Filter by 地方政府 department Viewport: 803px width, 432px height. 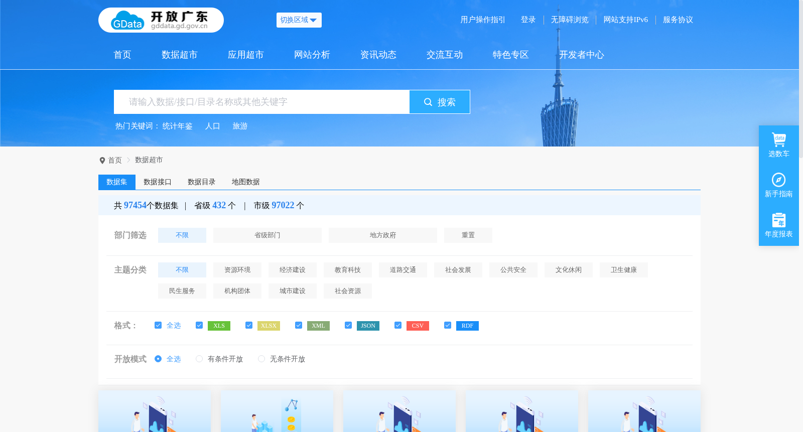pos(383,235)
